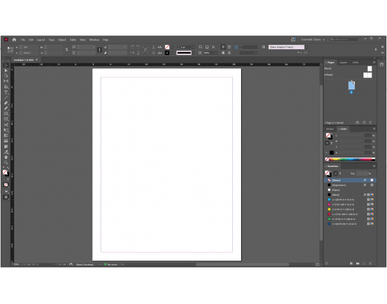Open the Object menu
The image size is (387, 304).
coord(62,40)
